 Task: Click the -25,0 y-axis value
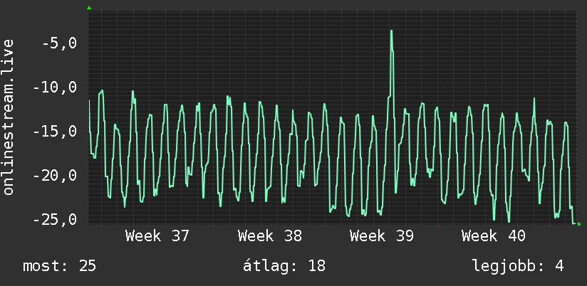point(55,219)
